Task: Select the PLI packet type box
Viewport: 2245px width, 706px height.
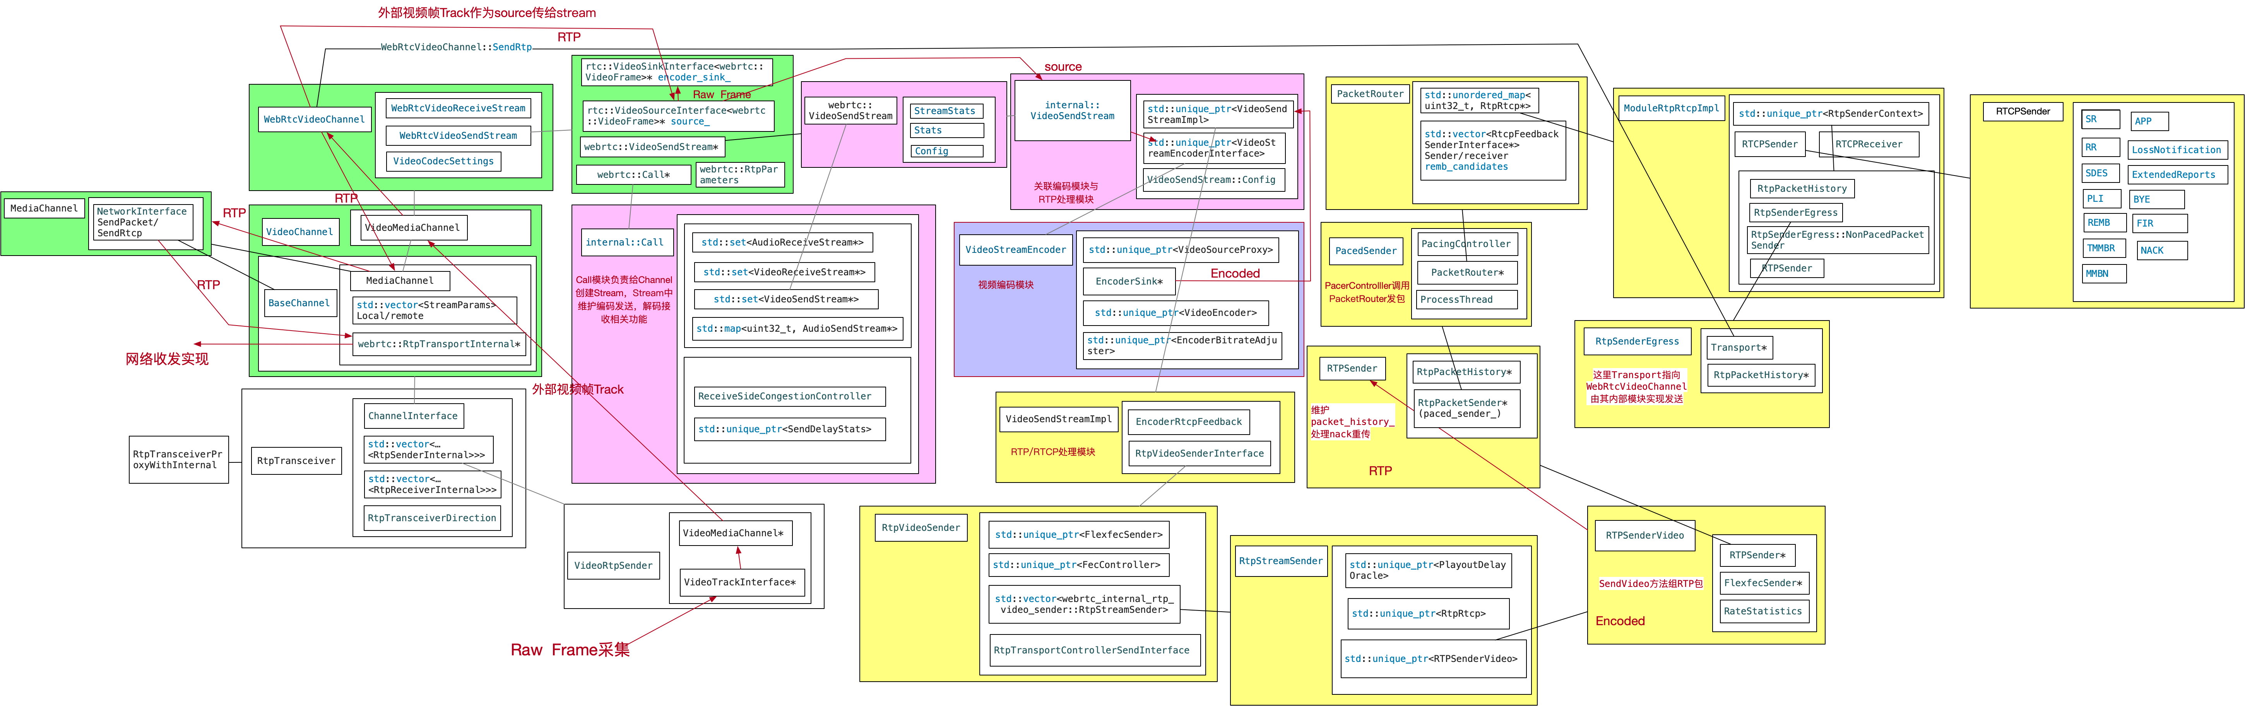Action: [2103, 198]
